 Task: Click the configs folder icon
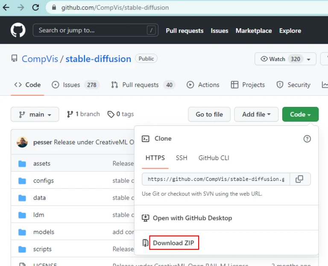point(22,181)
